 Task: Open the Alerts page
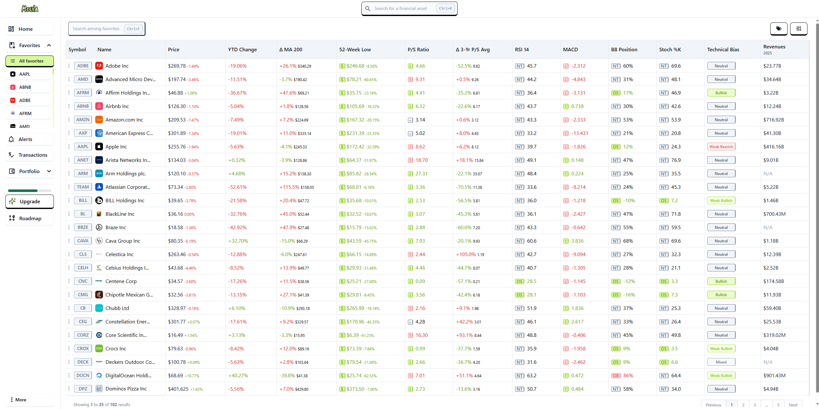pyautogui.click(x=30, y=139)
